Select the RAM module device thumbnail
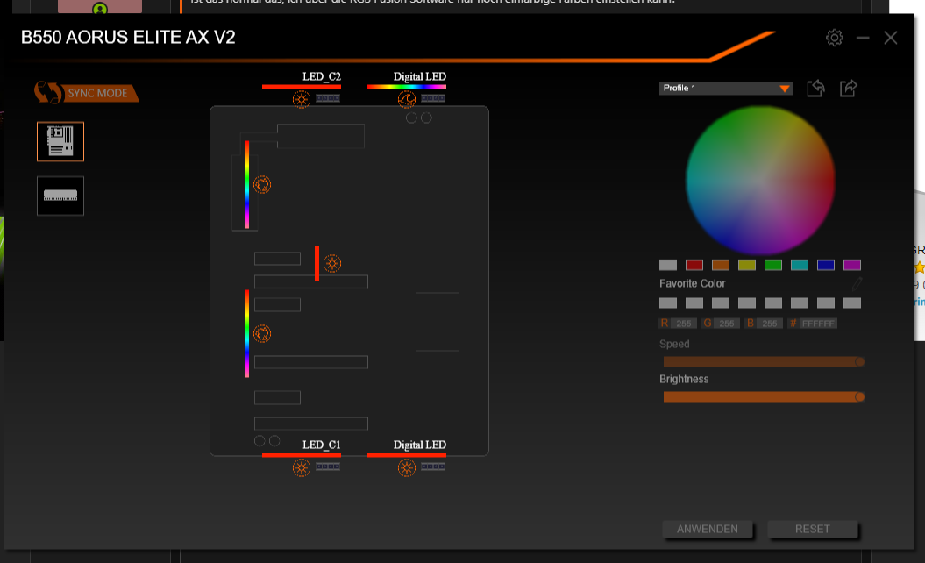Screen dimensions: 925x563 (x=60, y=196)
